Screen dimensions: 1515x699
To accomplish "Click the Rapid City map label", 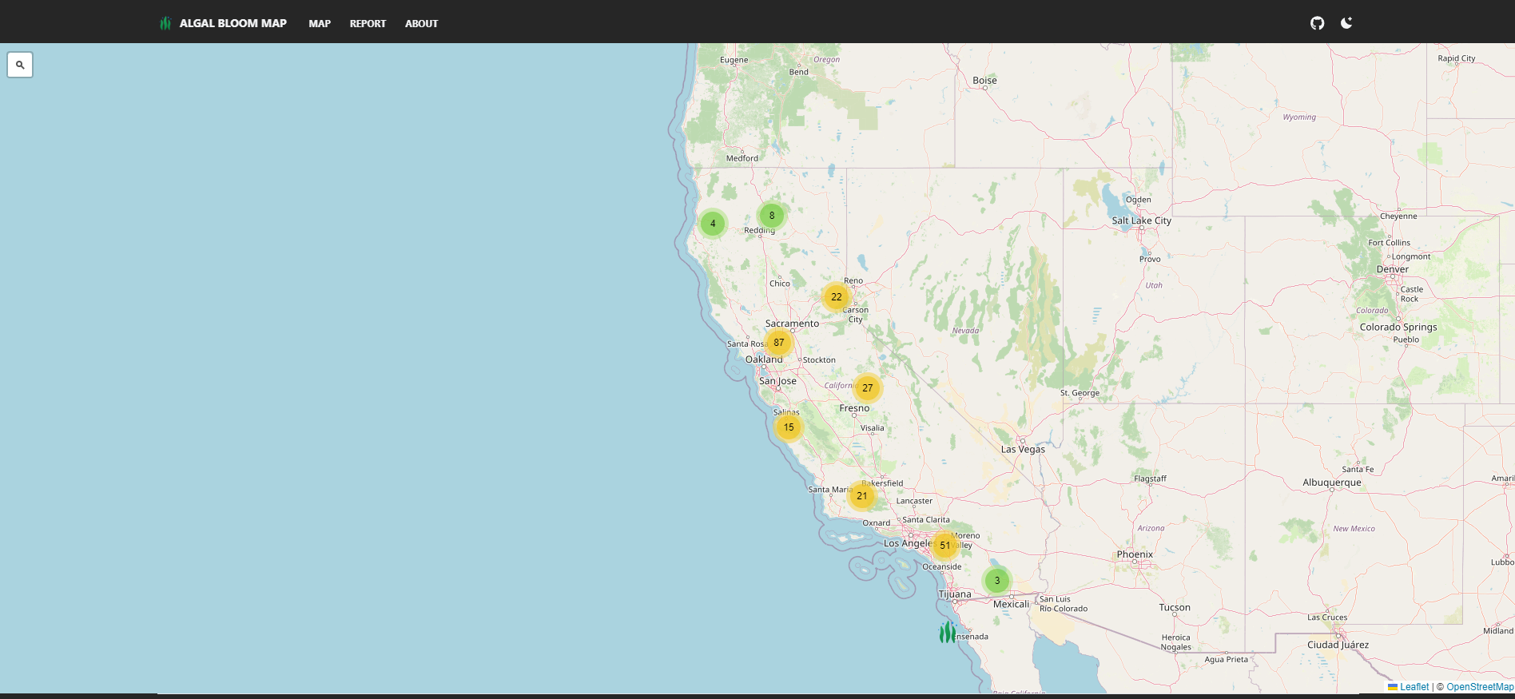I will click(x=1456, y=58).
